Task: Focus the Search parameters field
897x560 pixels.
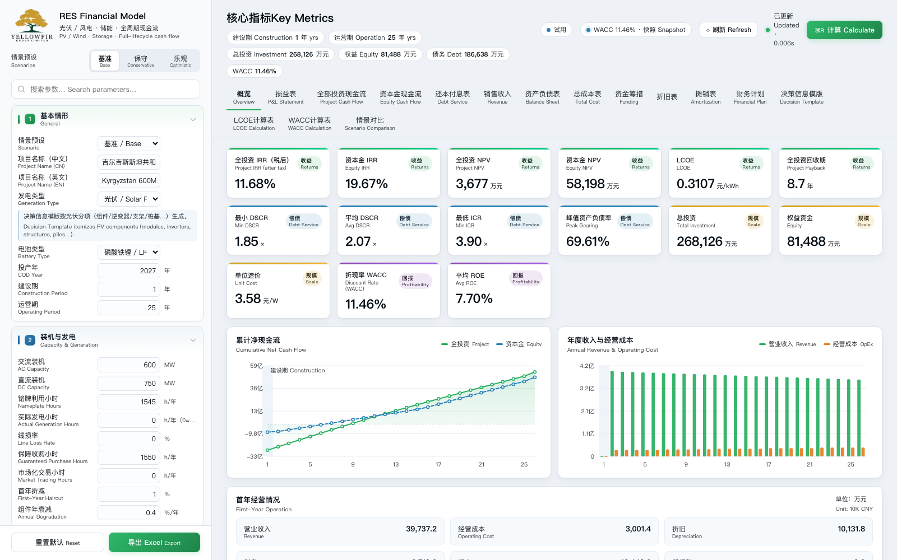Action: point(106,89)
